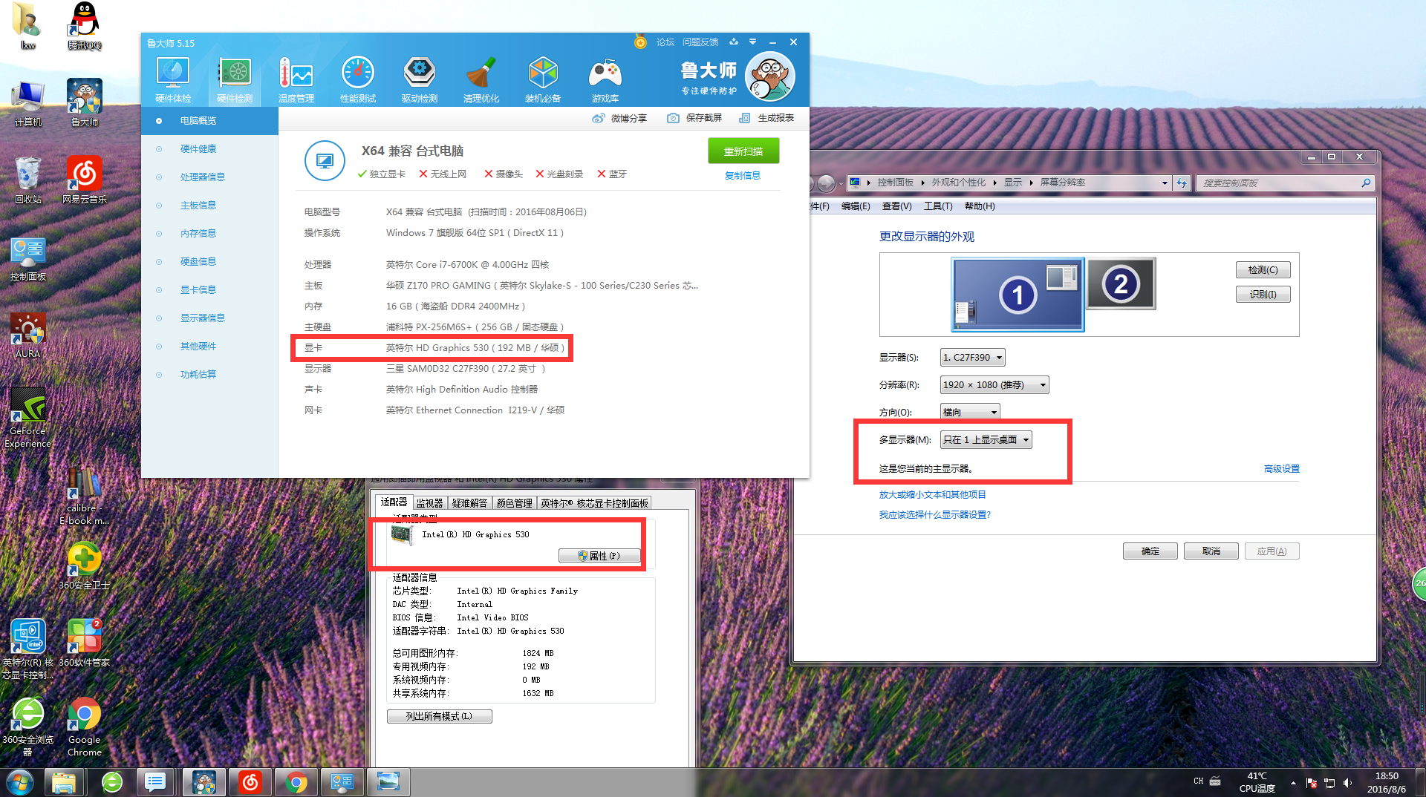Click the Windows Start orb
This screenshot has height=797, width=1426.
(20, 782)
